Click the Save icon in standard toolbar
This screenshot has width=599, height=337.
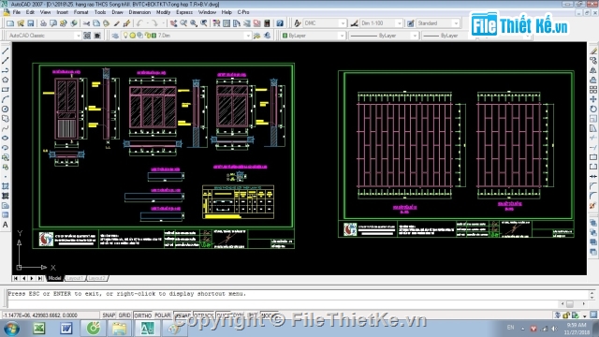click(31, 23)
